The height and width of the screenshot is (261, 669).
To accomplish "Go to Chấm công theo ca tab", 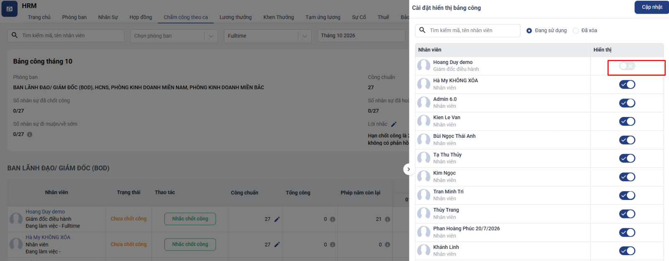I will click(186, 17).
